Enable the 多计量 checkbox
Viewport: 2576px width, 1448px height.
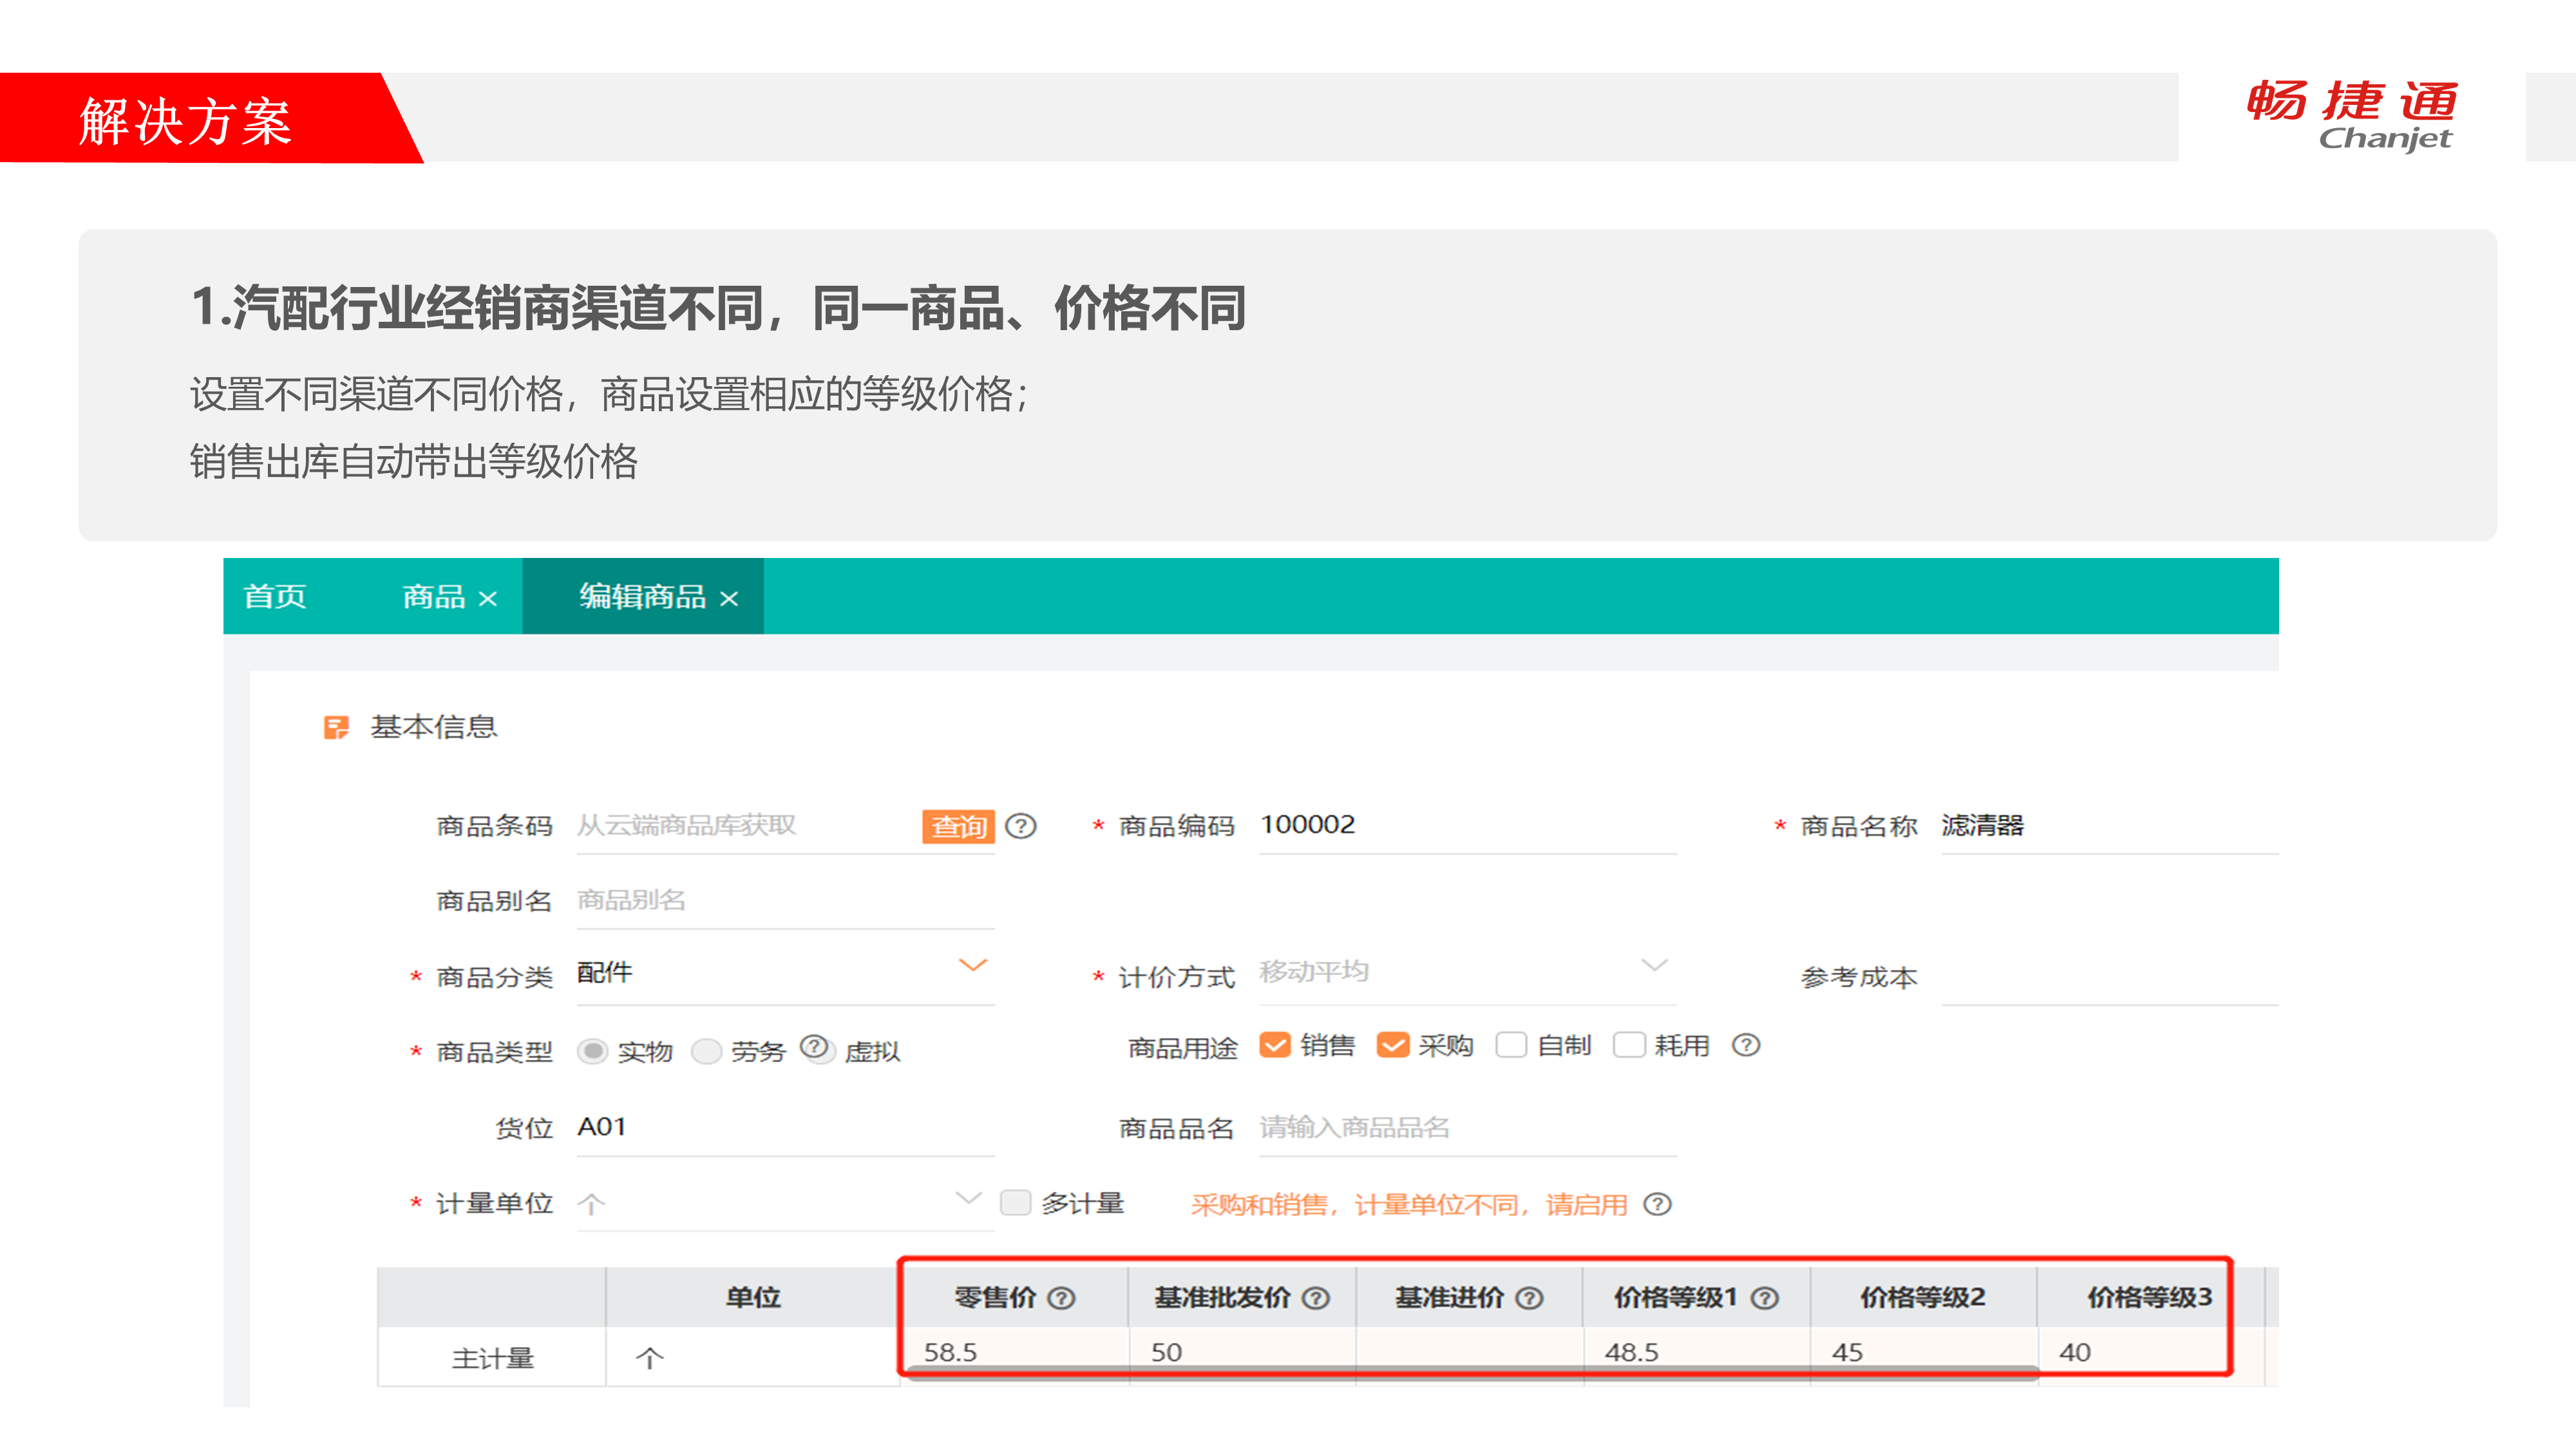pyautogui.click(x=1015, y=1202)
